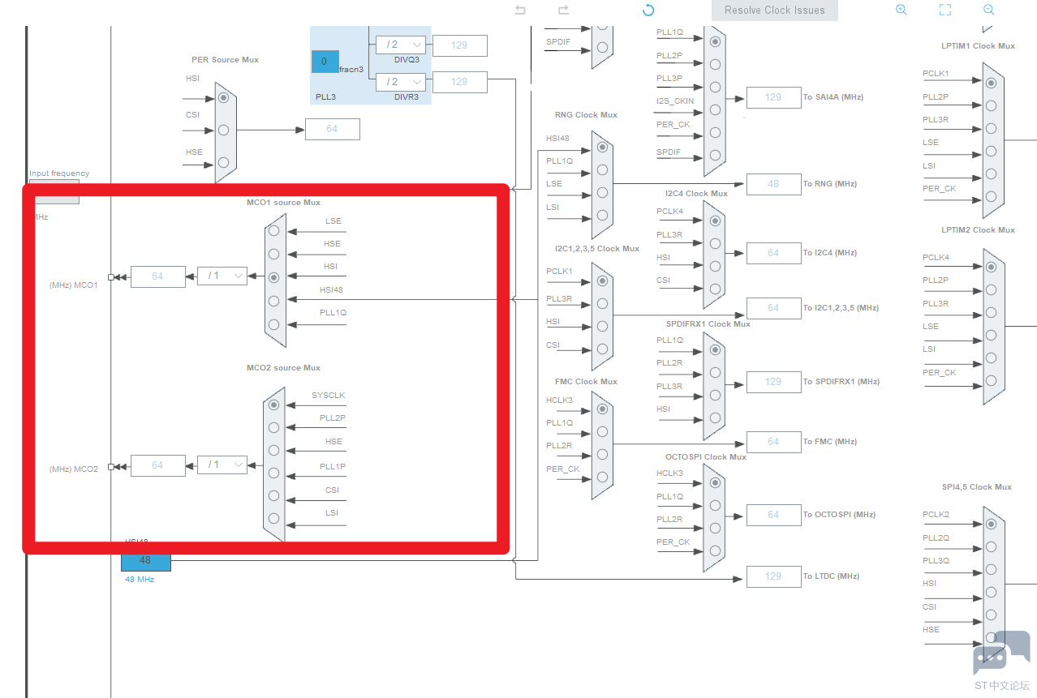
Task: Select HSE in SPI4,5 Clock Mux
Action: click(x=991, y=638)
